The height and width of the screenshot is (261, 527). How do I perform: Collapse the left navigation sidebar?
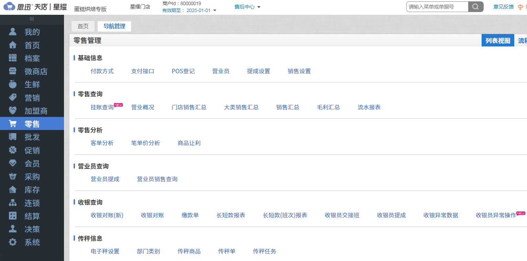(x=32, y=20)
